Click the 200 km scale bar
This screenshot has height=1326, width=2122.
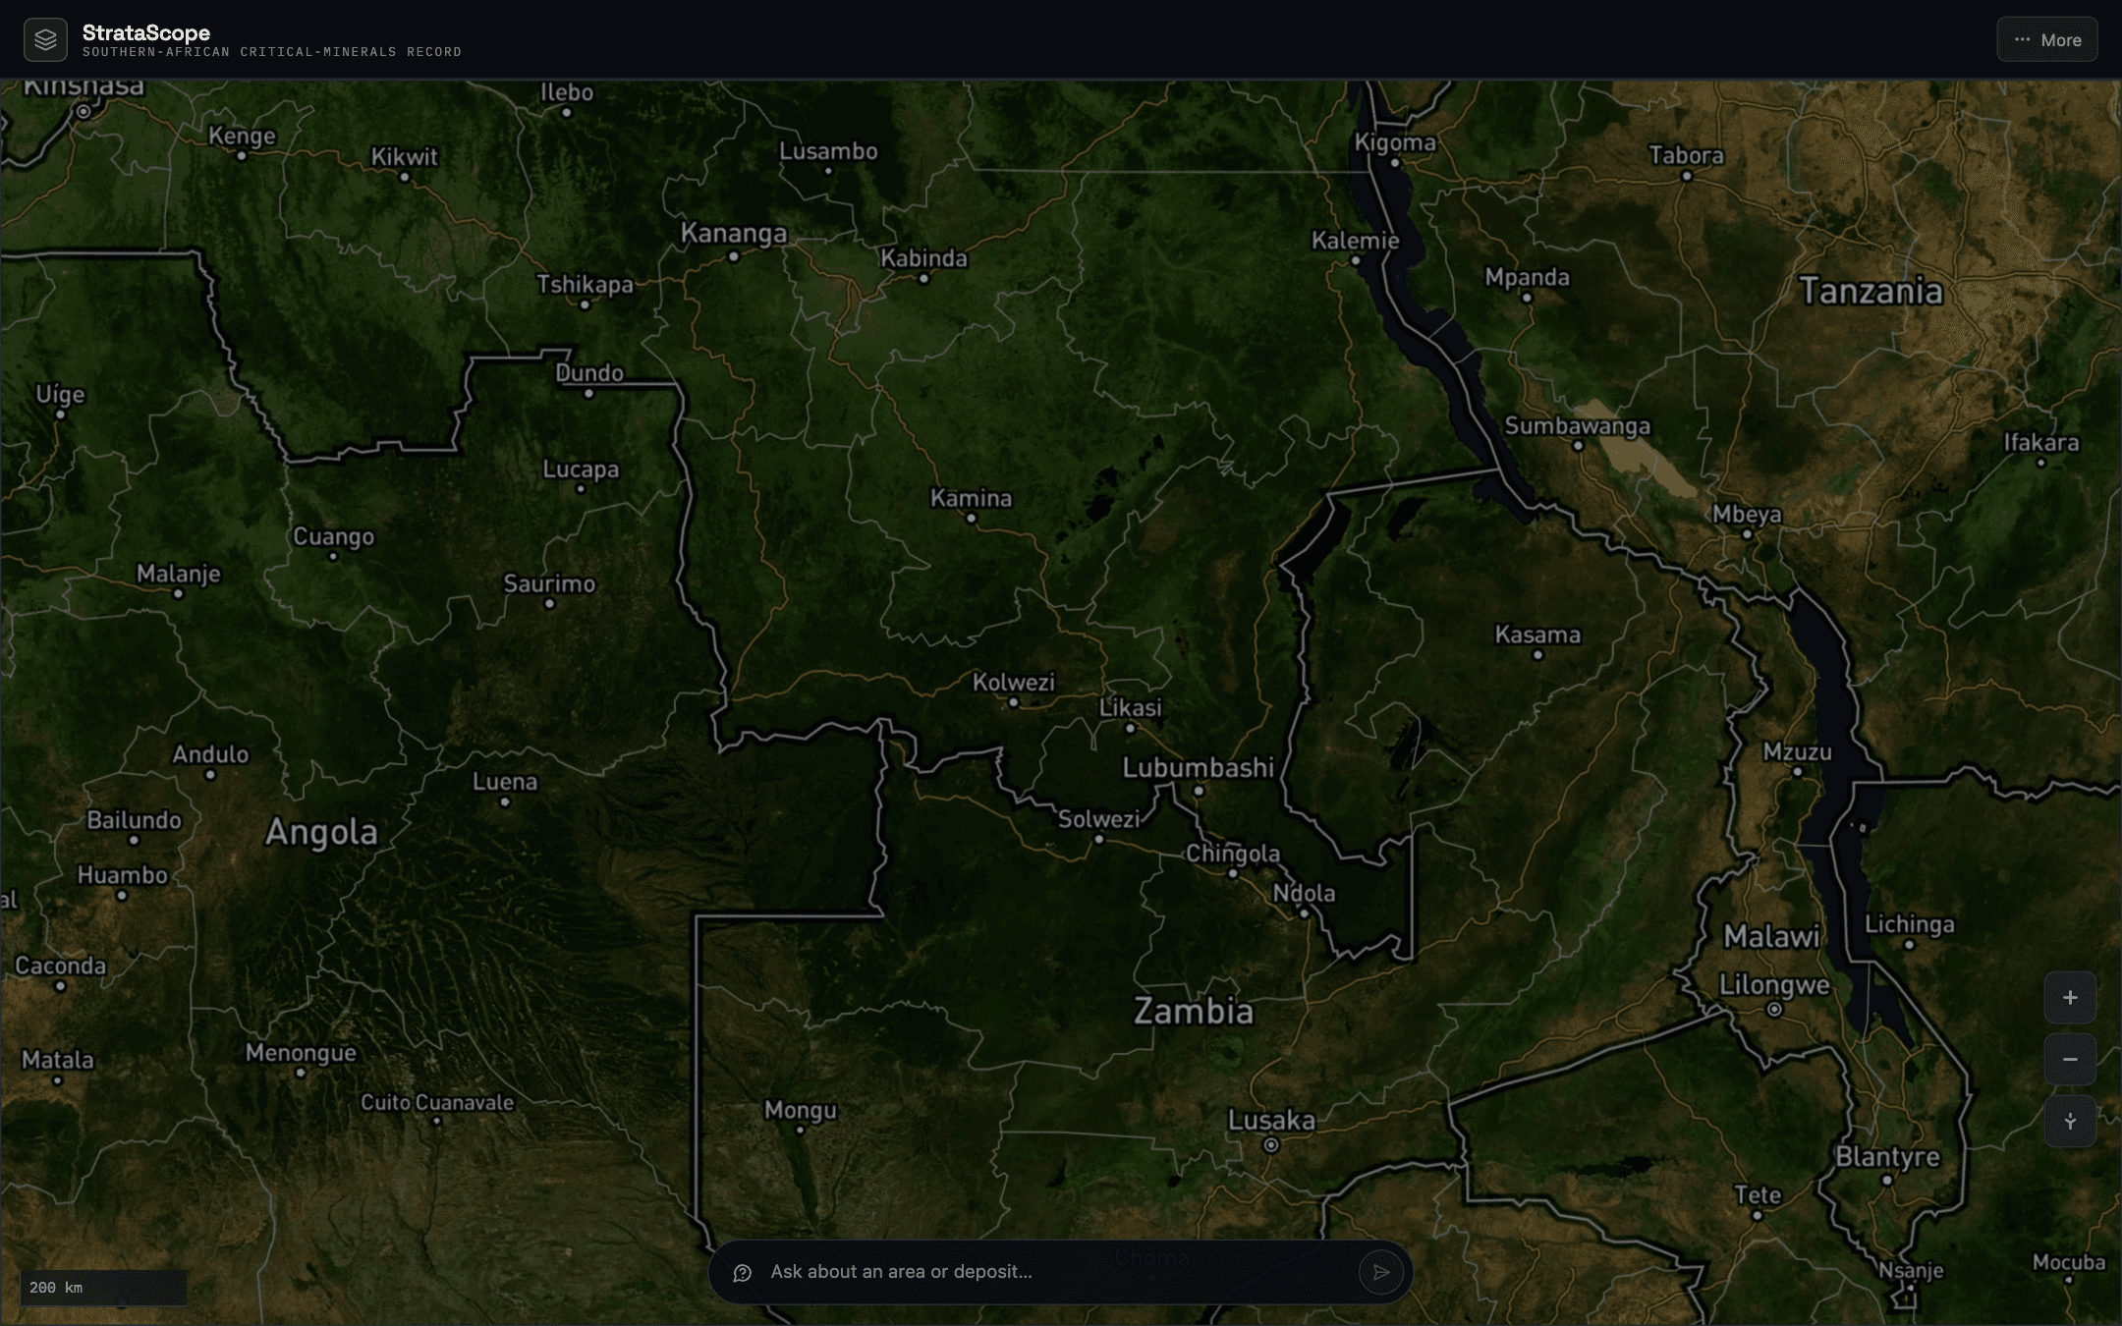pos(103,1288)
